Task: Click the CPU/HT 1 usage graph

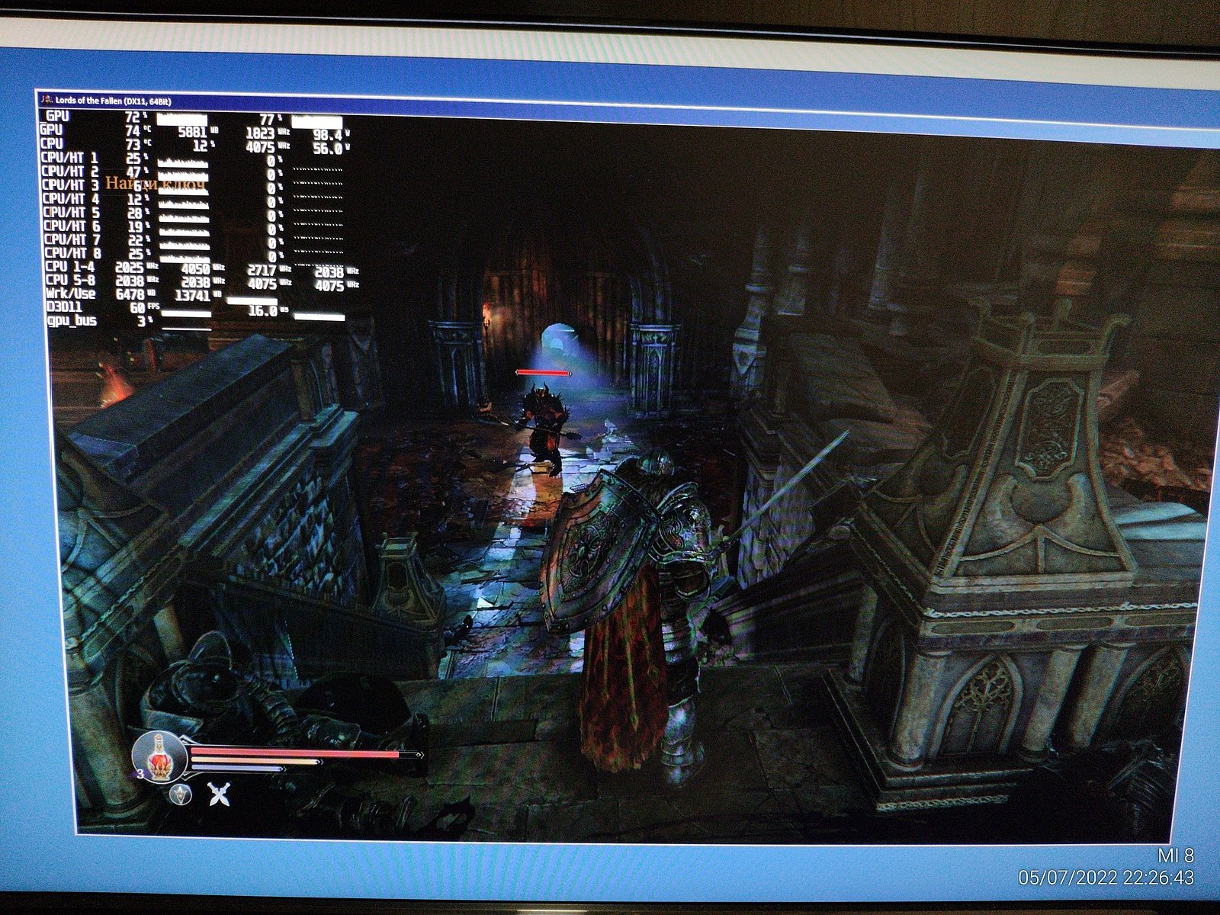Action: click(183, 163)
